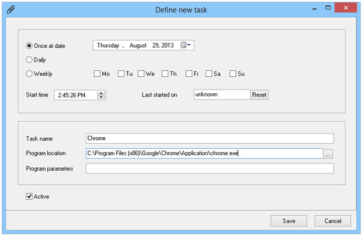Check the We weekday box
Image resolution: width=363 pixels, height=236 pixels.
coord(141,74)
